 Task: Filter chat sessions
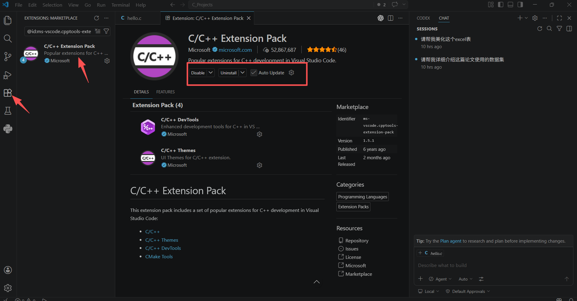pyautogui.click(x=559, y=29)
